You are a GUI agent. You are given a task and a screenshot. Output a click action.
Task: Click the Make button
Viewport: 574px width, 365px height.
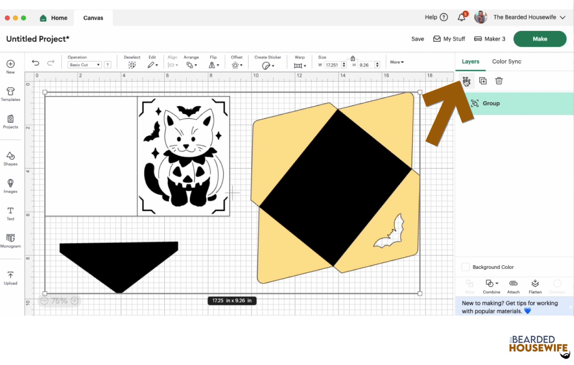[540, 39]
